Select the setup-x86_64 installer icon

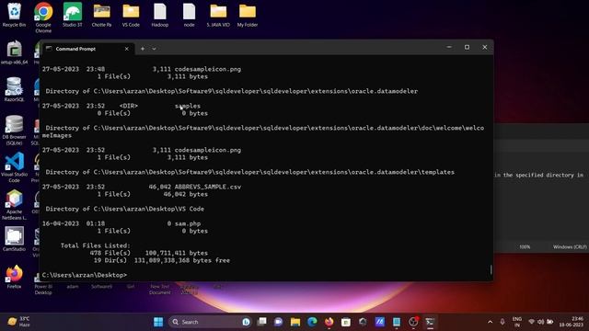coord(15,52)
